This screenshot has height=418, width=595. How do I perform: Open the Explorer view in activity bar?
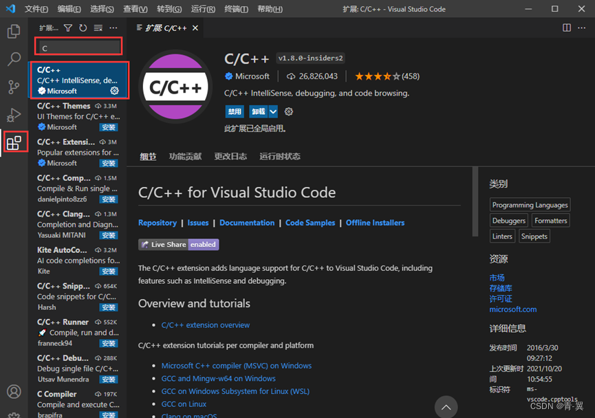14,31
